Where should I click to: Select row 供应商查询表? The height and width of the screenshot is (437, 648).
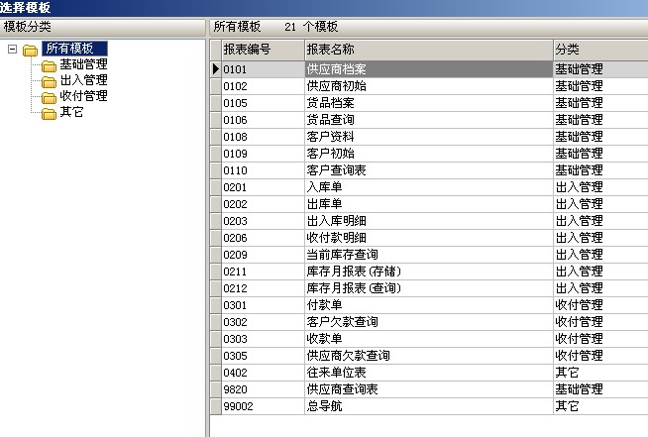[429, 389]
